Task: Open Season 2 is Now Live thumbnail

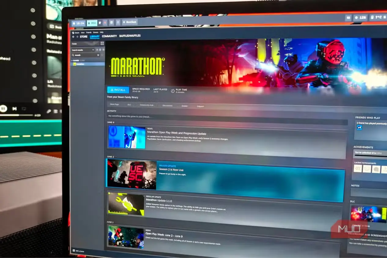Action: point(132,174)
